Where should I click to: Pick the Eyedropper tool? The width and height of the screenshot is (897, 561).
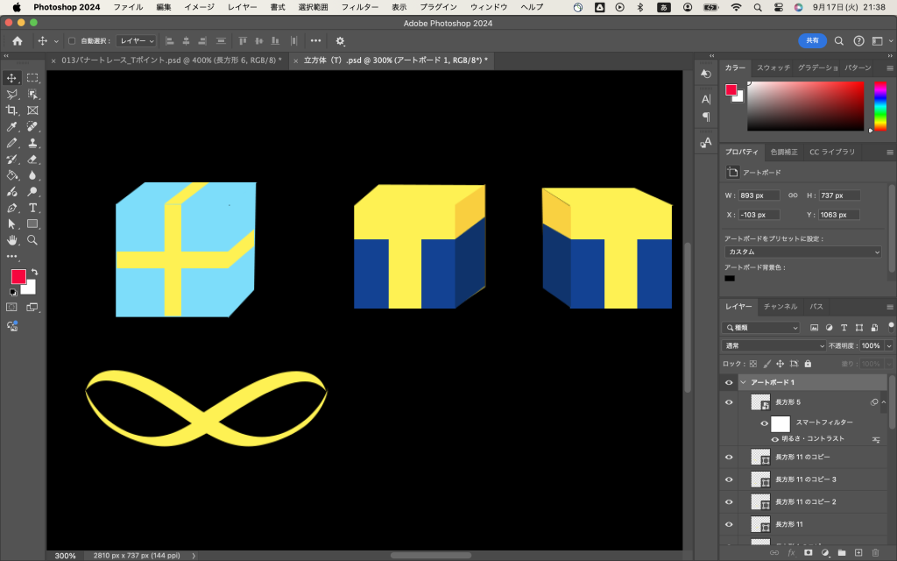point(12,127)
